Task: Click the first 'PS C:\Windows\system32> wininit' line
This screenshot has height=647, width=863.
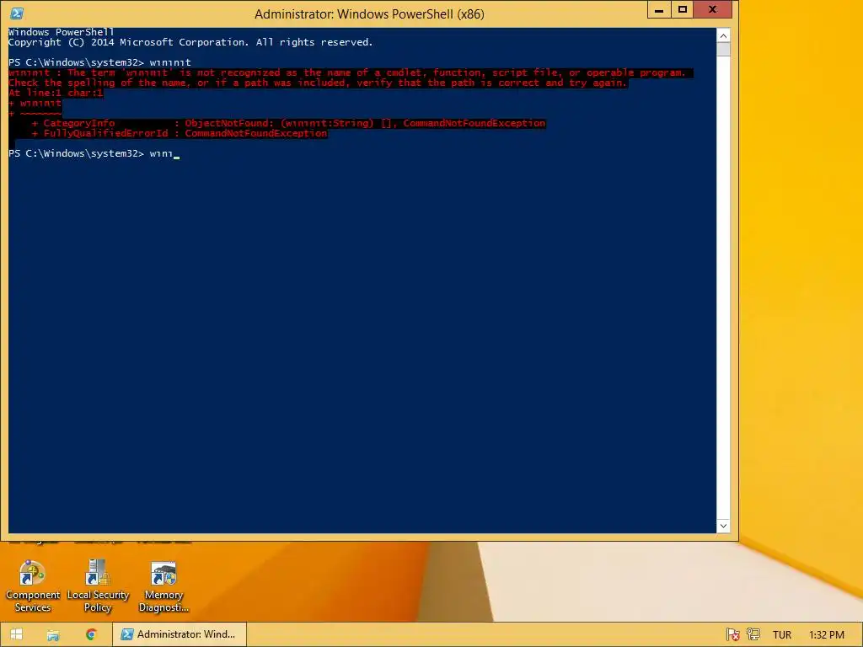Action: [x=99, y=62]
